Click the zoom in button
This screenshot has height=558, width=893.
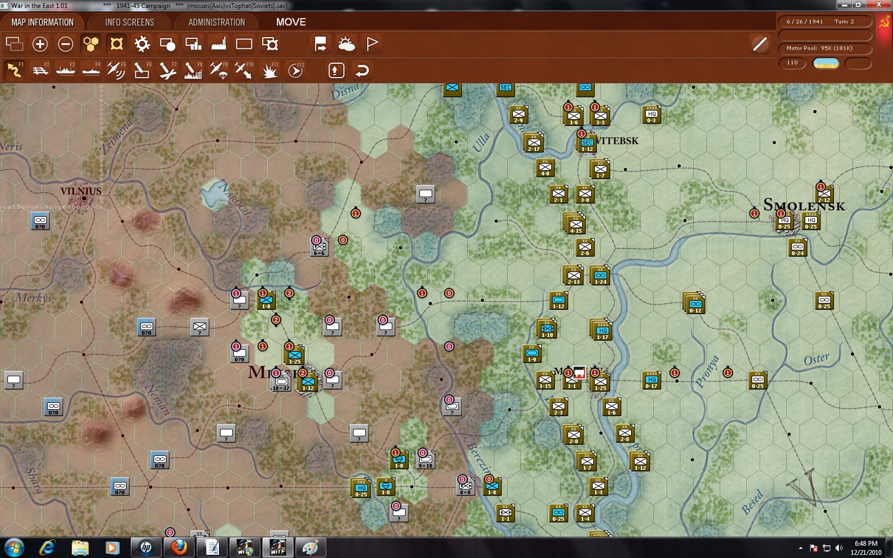pyautogui.click(x=40, y=44)
